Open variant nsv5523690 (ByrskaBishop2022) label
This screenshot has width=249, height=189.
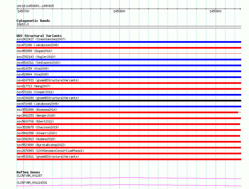click(41, 145)
